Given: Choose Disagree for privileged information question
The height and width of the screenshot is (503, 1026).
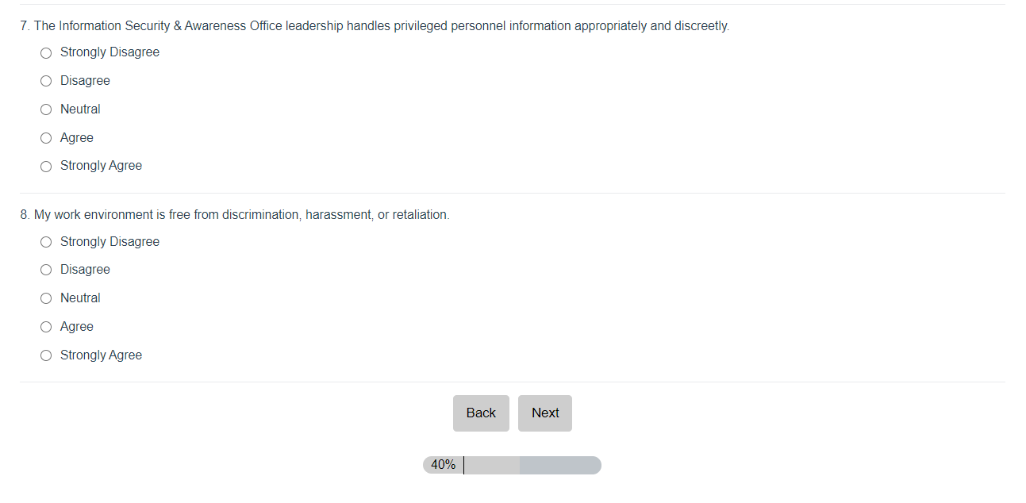Looking at the screenshot, I should (x=46, y=81).
